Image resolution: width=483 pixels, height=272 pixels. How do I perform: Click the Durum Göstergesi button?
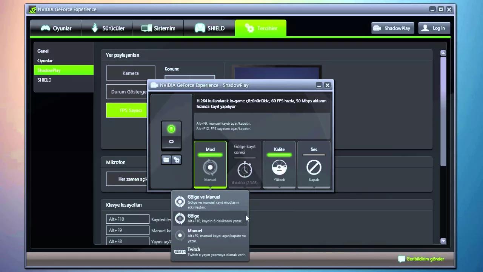127,92
